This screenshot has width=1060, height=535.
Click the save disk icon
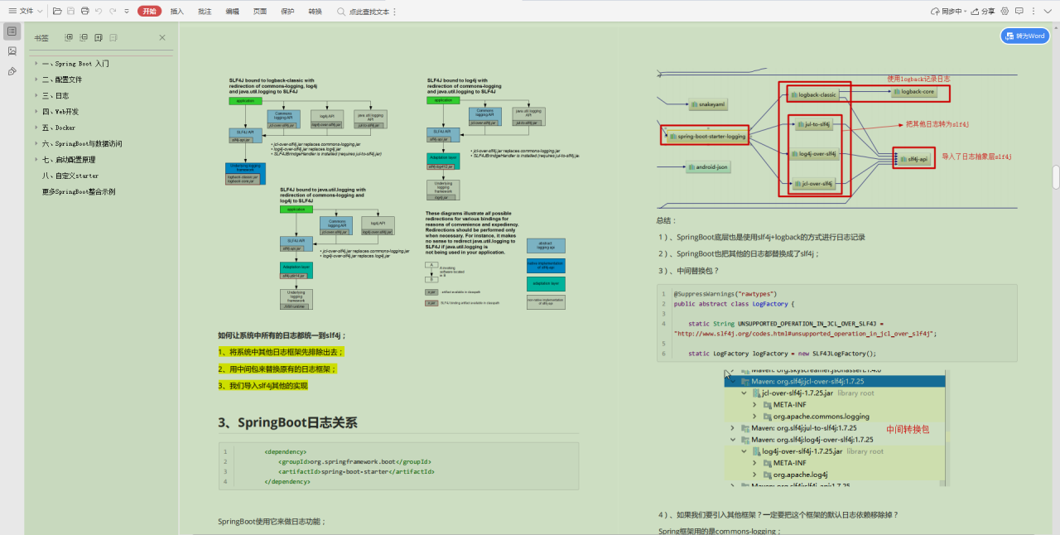click(x=71, y=12)
